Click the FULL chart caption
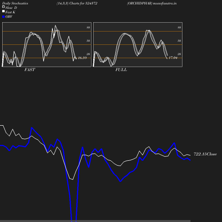Image resolution: width=222 pixels, height=222 pixels. coord(121,70)
